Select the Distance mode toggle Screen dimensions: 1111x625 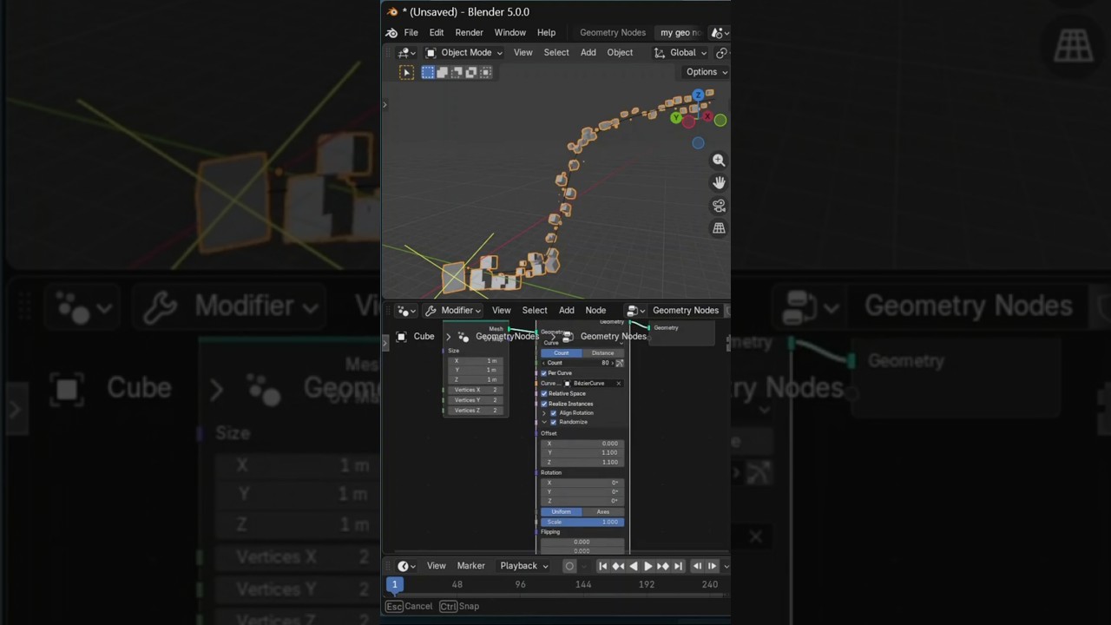click(x=602, y=353)
